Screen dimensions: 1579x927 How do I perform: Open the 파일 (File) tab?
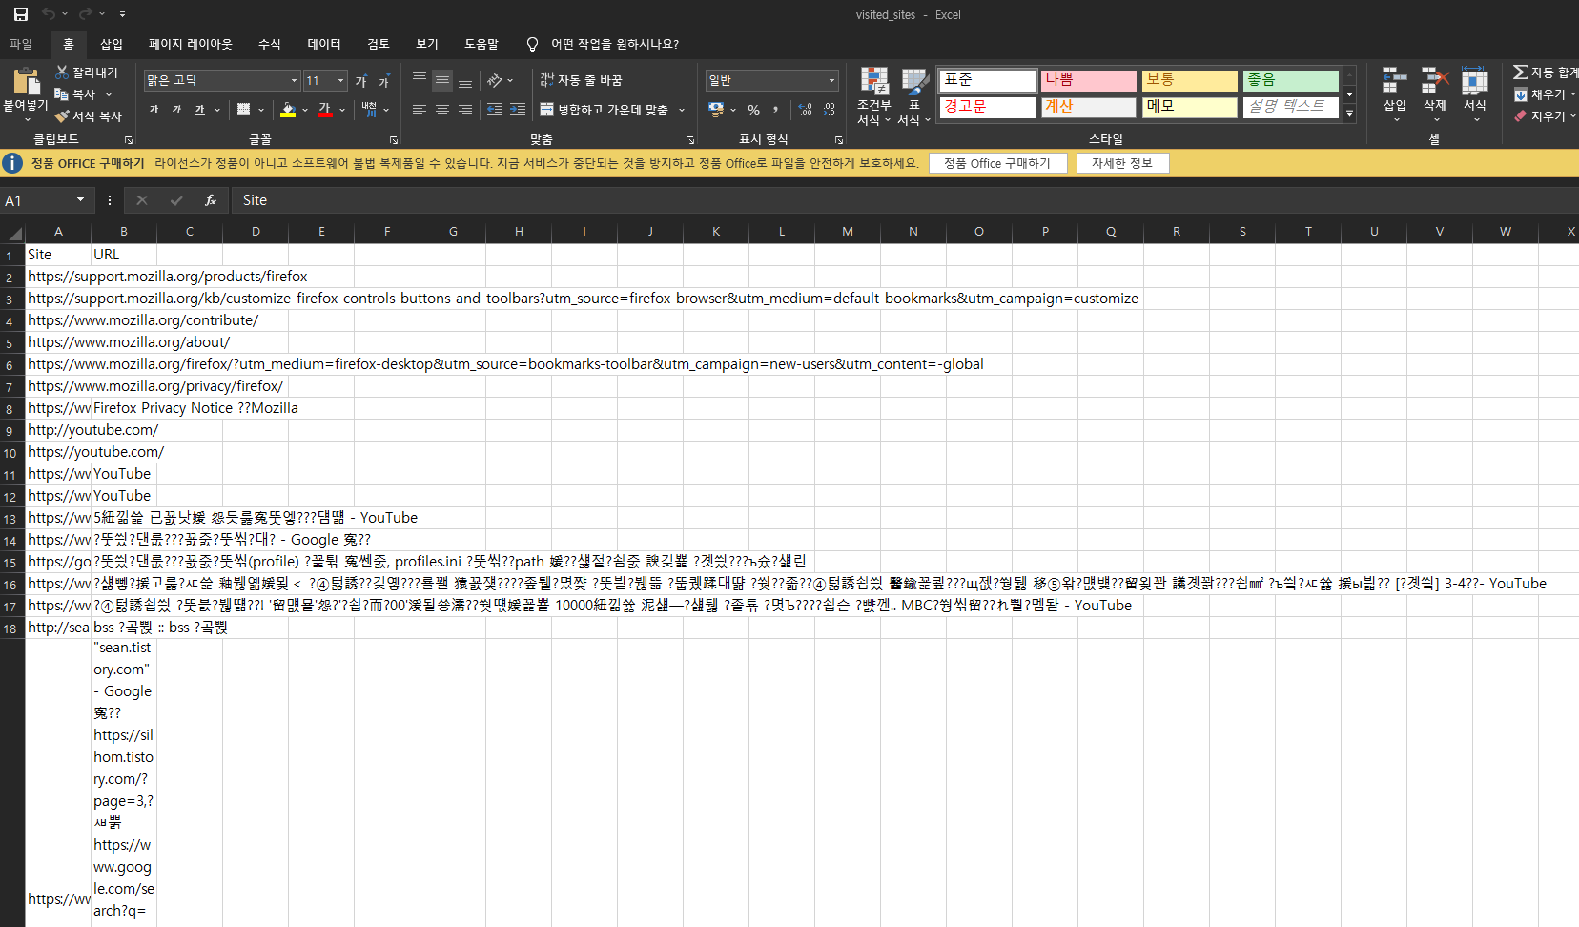click(21, 44)
